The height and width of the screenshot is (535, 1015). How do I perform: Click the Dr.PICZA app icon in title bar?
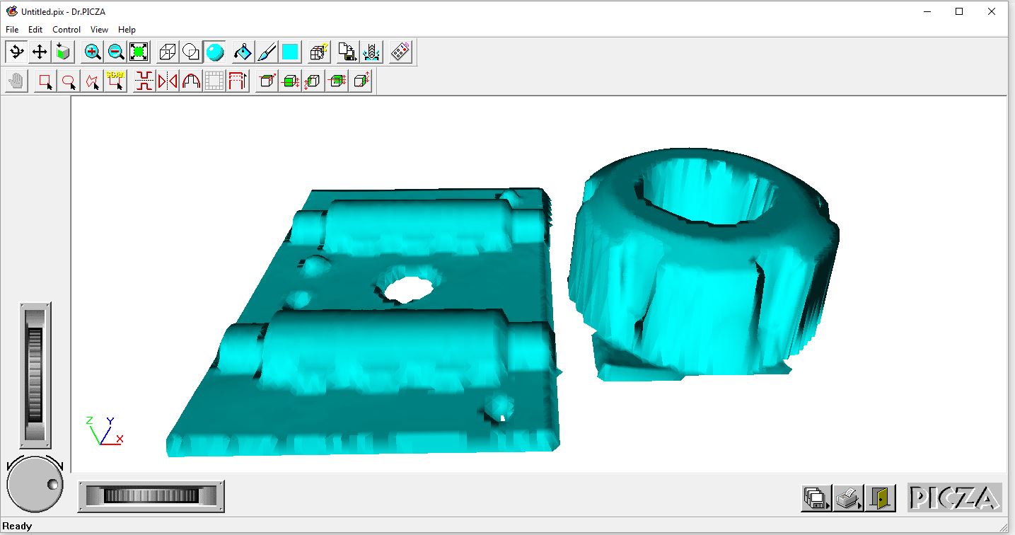[11, 11]
